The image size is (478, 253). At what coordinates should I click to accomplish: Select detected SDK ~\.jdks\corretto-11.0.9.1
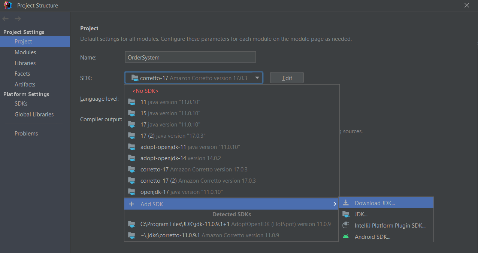pyautogui.click(x=232, y=235)
